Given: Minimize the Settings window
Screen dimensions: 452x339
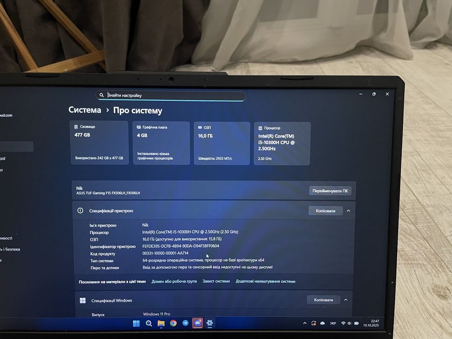Looking at the screenshot, I should [360, 94].
